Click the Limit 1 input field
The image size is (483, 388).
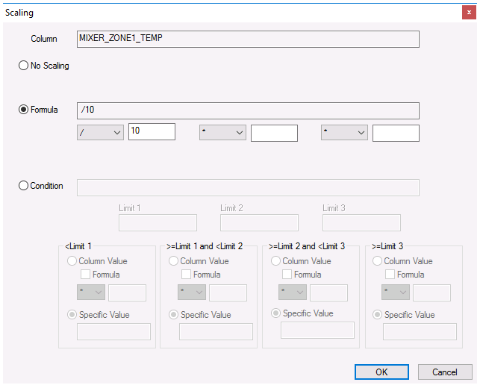tap(158, 222)
